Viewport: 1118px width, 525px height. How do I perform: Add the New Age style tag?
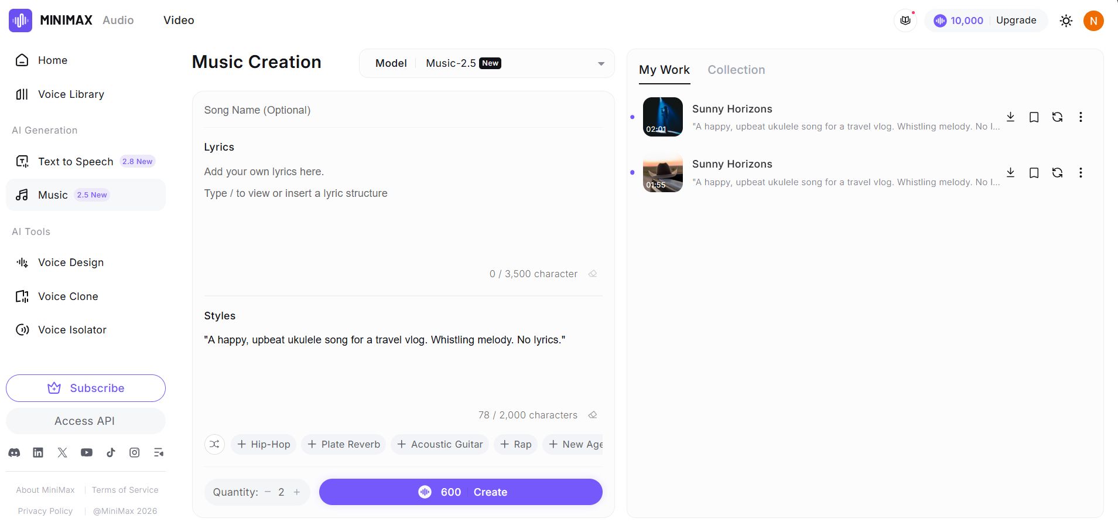point(573,444)
